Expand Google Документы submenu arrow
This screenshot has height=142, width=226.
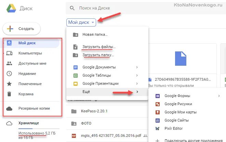coord(137,67)
